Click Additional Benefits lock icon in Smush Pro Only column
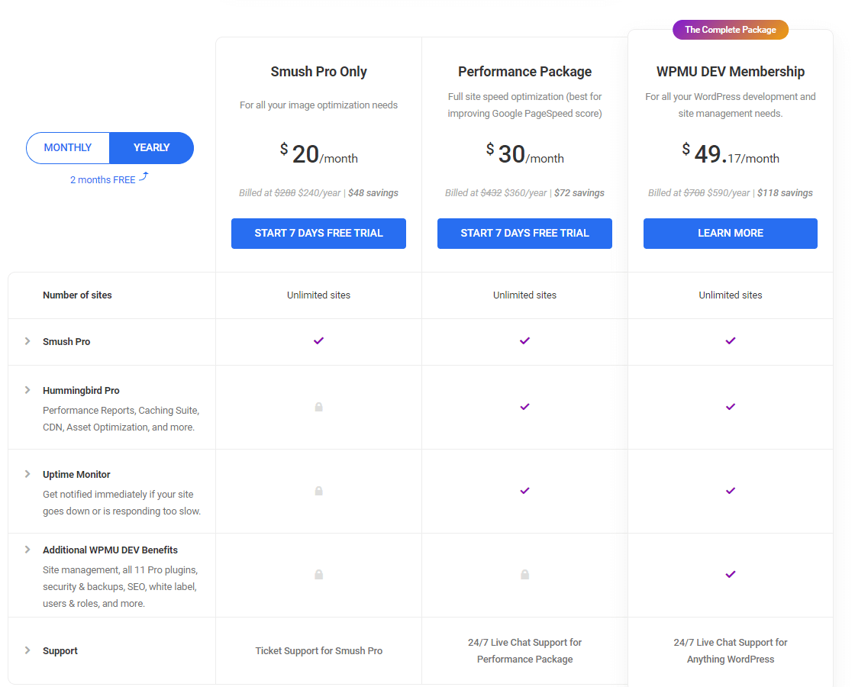The image size is (855, 687). (319, 575)
